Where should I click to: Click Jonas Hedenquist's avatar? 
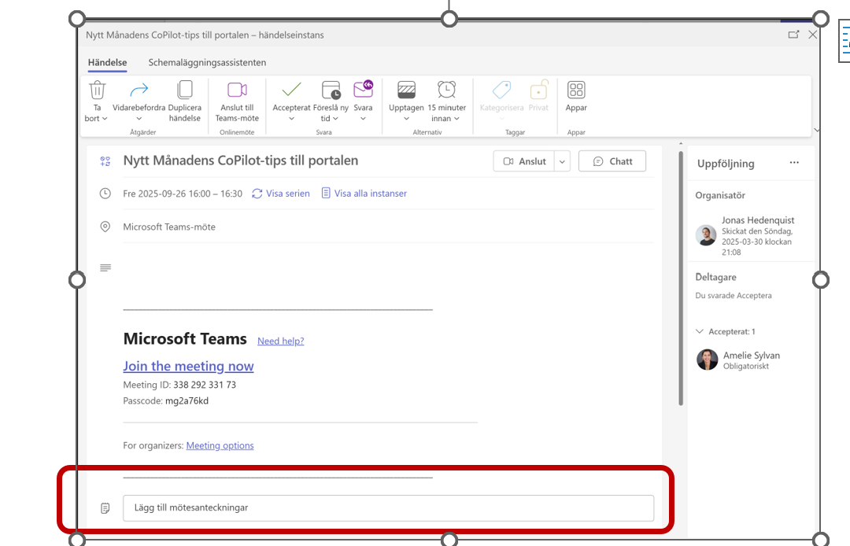coord(706,235)
